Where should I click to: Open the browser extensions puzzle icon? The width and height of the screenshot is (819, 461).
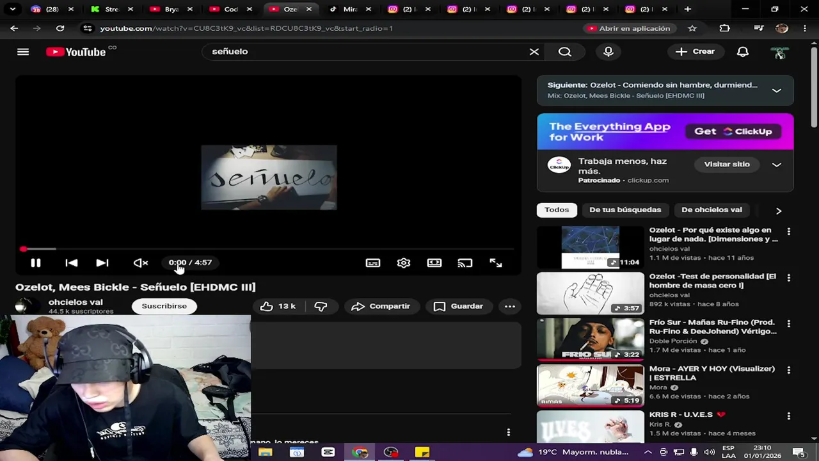click(724, 29)
